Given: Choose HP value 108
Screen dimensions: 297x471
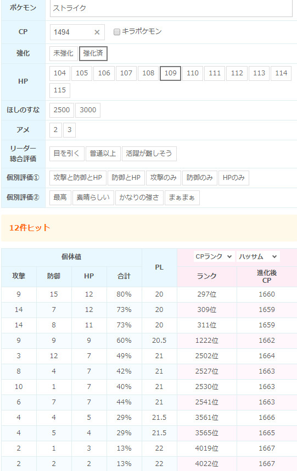Looking at the screenshot, I should tap(148, 73).
